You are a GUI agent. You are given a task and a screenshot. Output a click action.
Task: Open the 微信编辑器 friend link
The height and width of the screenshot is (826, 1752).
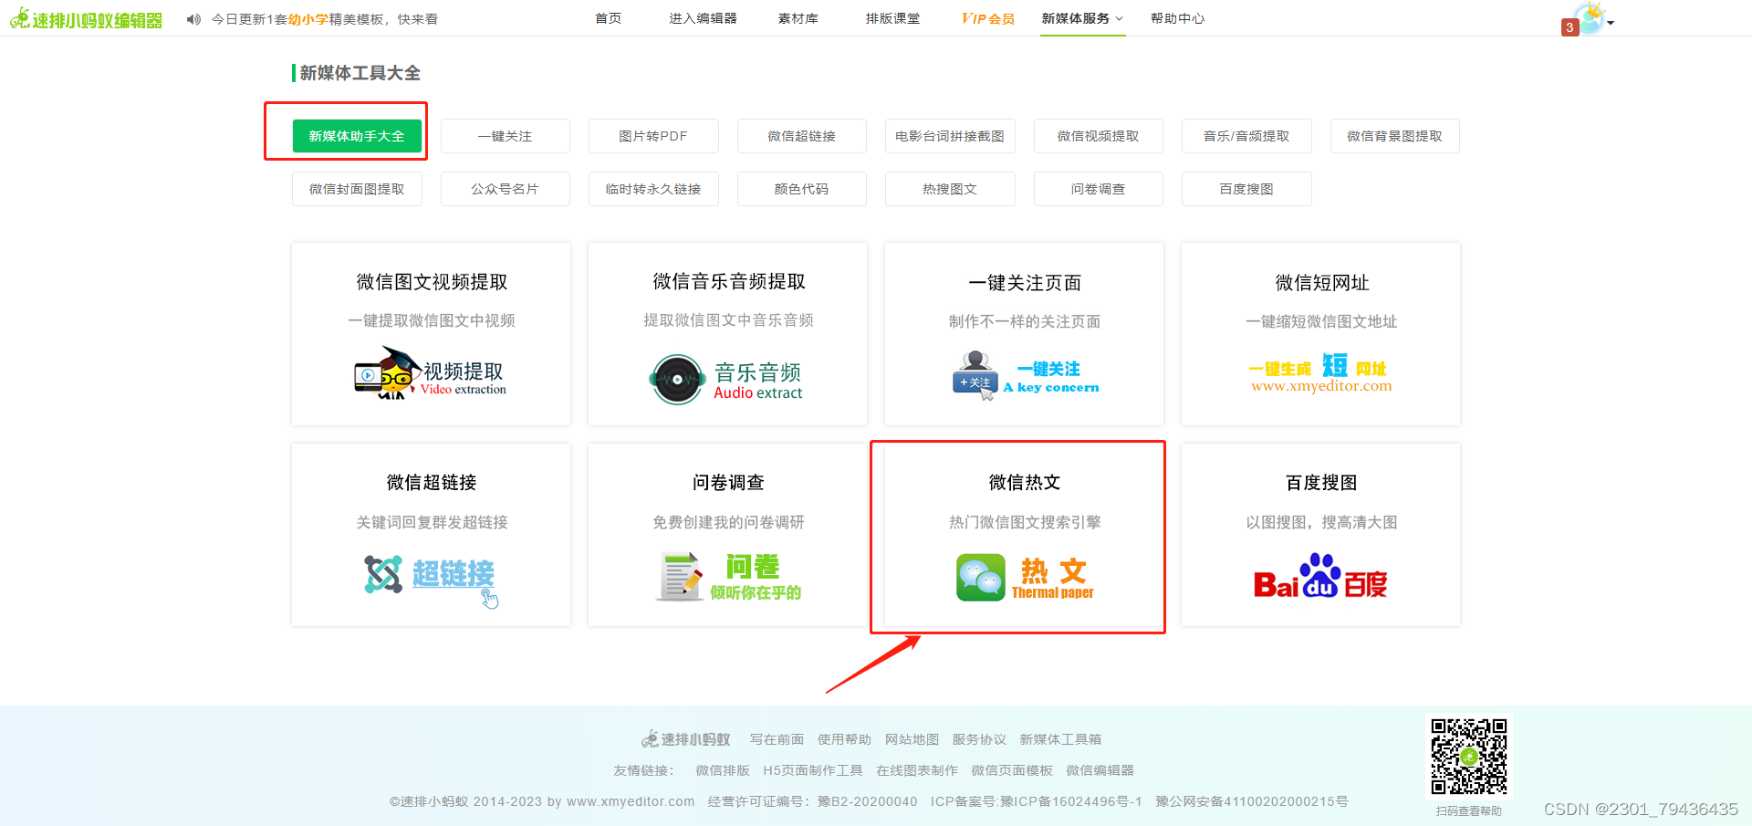[x=1100, y=770]
